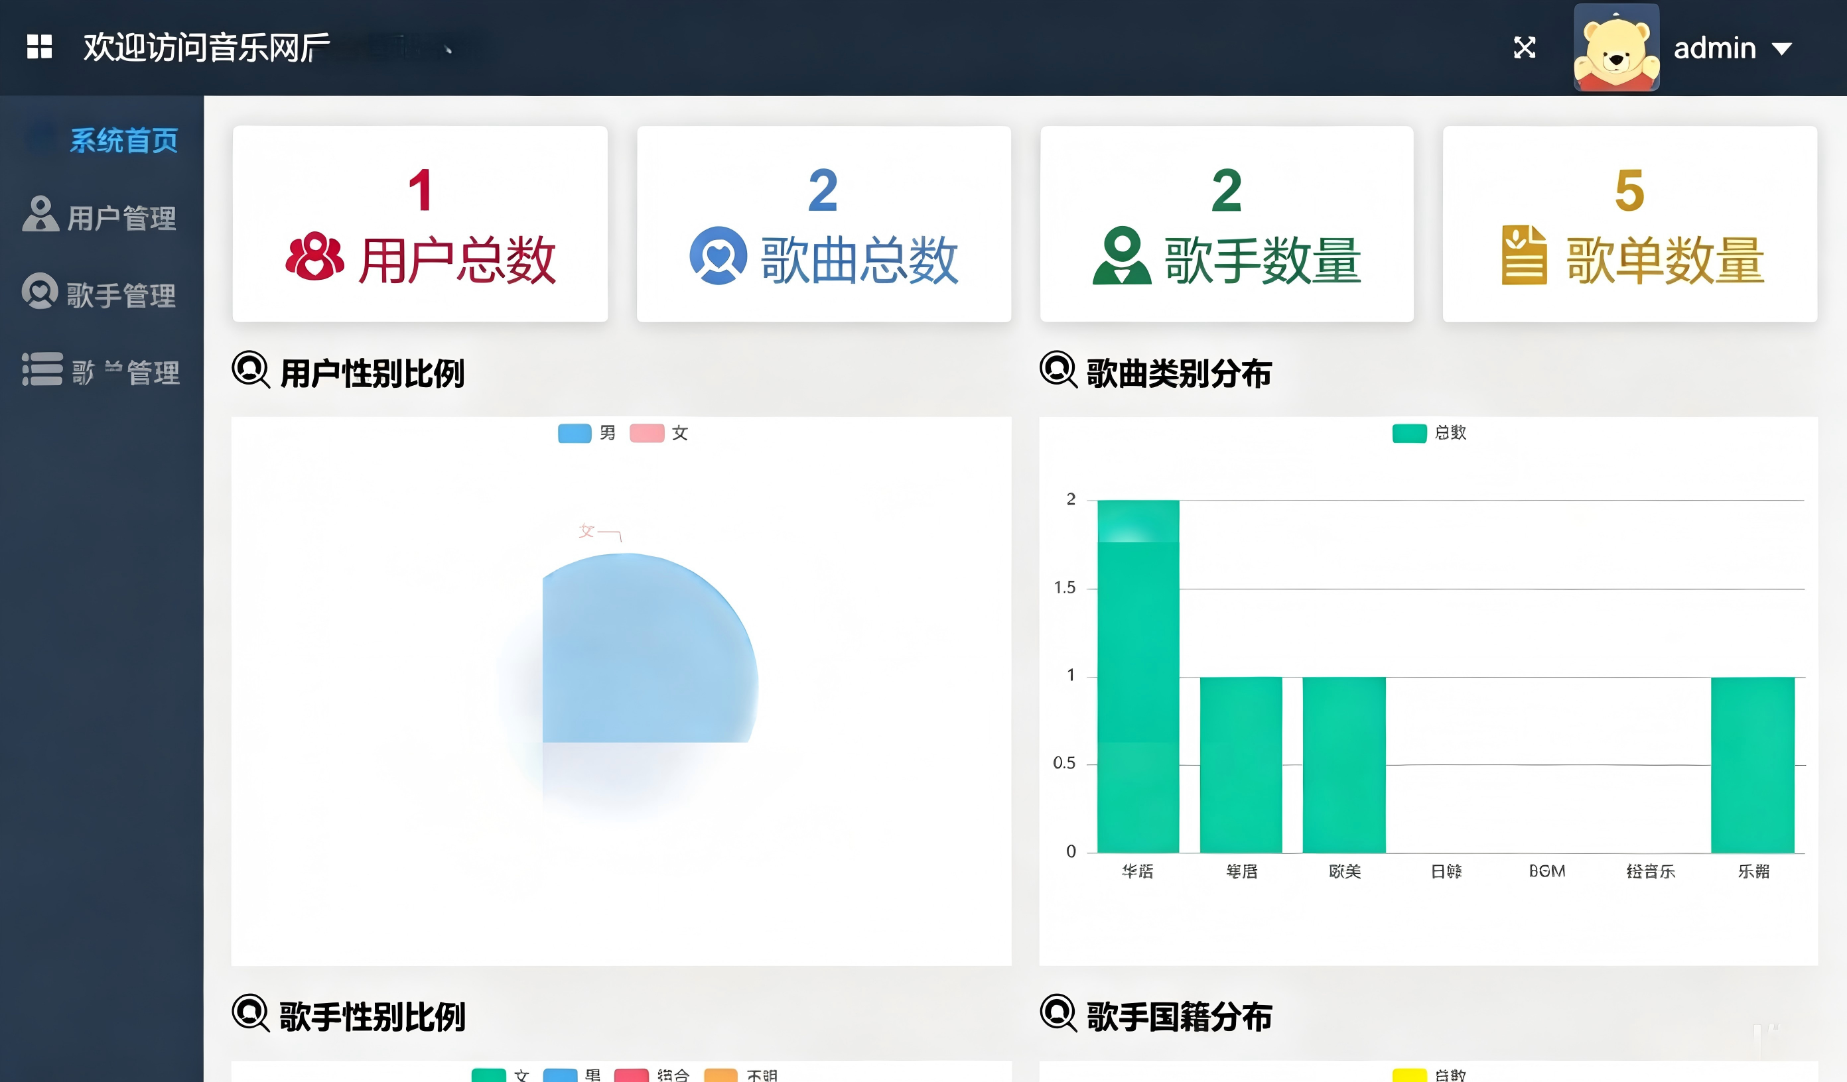Click search icon beside 用户性别比例
Screen dimensions: 1847x1082
[251, 370]
